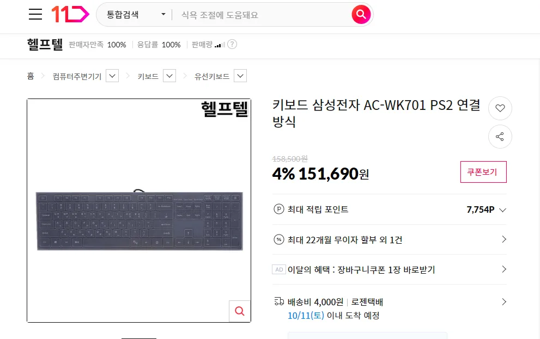Open 최대 22개월 무이자 할부 details

tap(390, 239)
